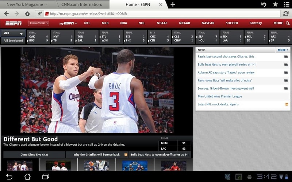Open the screenshot notification icon in system bar

pos(239,177)
